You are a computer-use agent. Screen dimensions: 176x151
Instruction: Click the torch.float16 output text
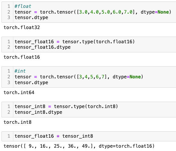click(22, 57)
